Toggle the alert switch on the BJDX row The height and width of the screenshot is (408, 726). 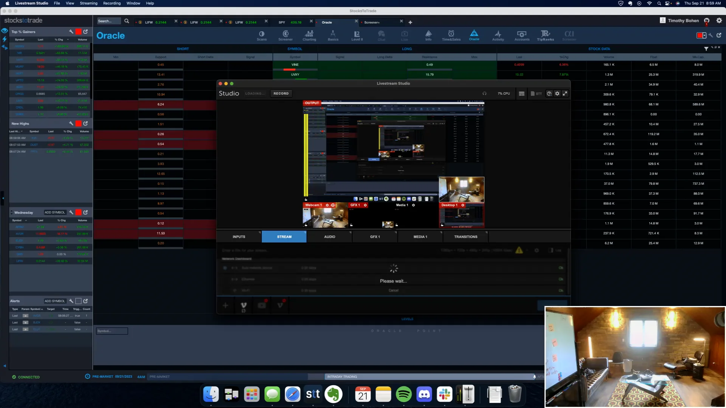tap(25, 322)
